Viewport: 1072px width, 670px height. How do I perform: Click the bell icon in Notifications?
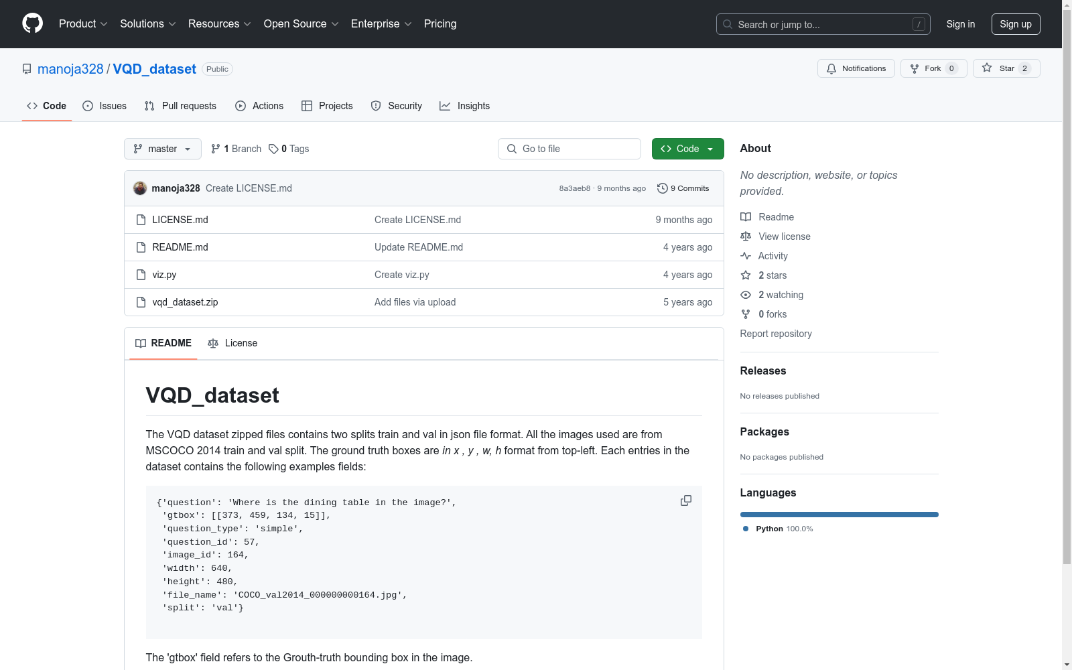tap(831, 68)
